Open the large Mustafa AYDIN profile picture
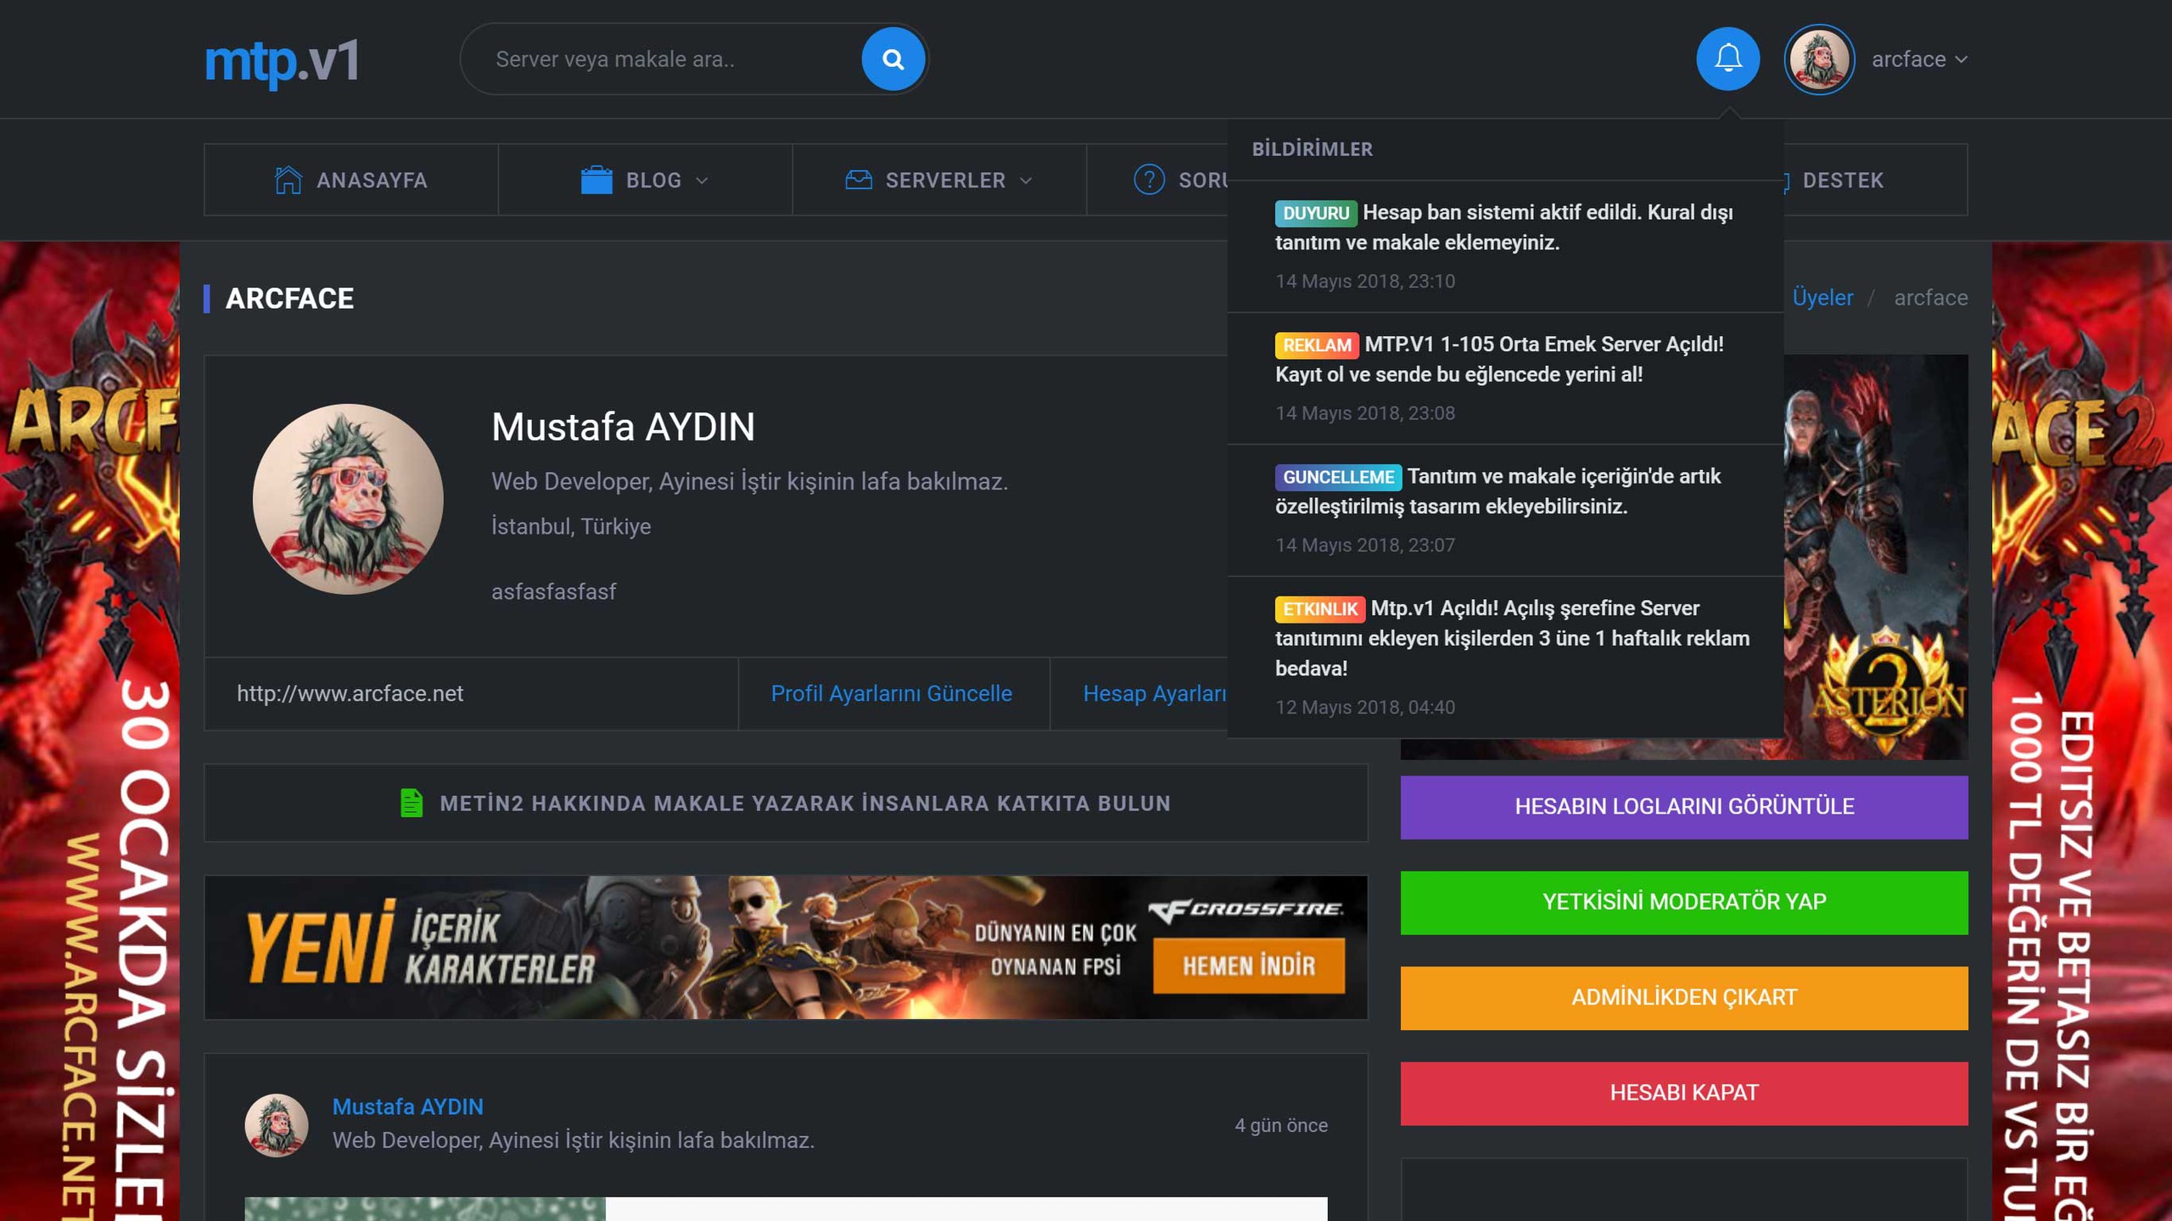The width and height of the screenshot is (2172, 1221). click(x=348, y=499)
